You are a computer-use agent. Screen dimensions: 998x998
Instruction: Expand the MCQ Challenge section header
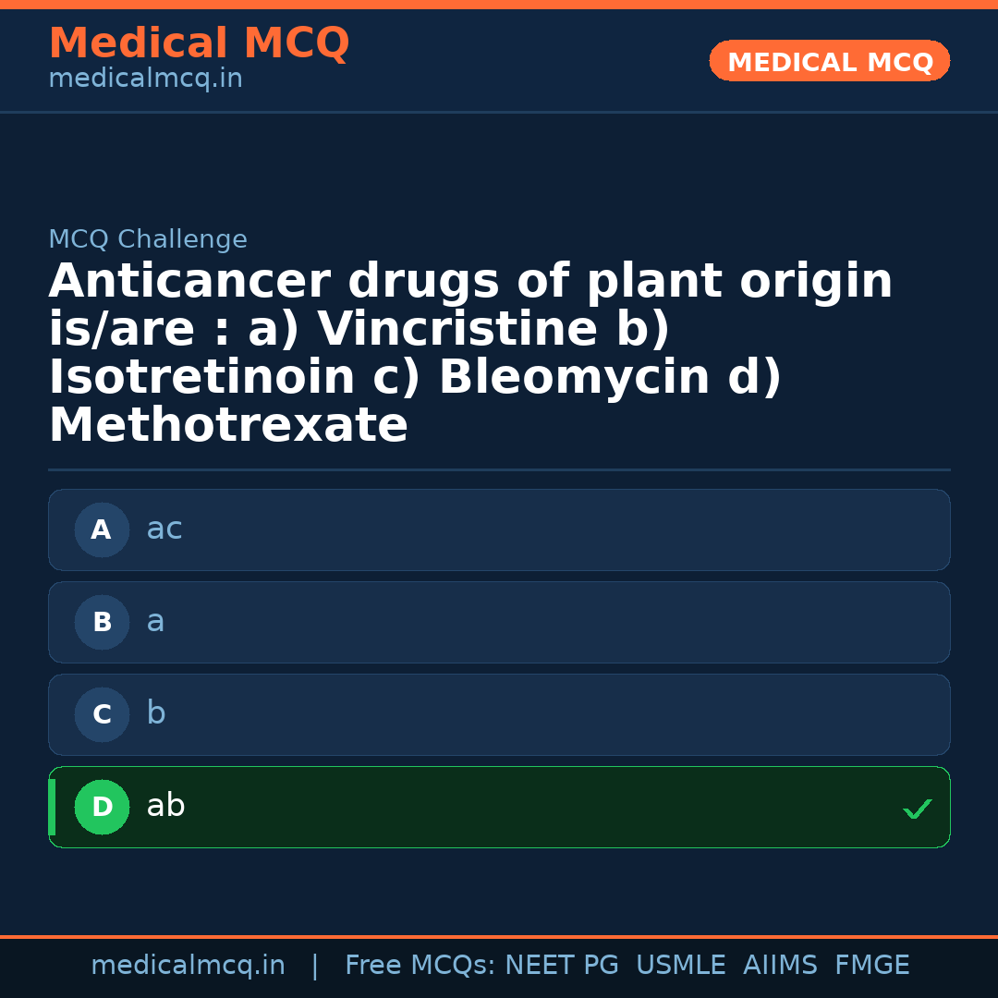[148, 238]
